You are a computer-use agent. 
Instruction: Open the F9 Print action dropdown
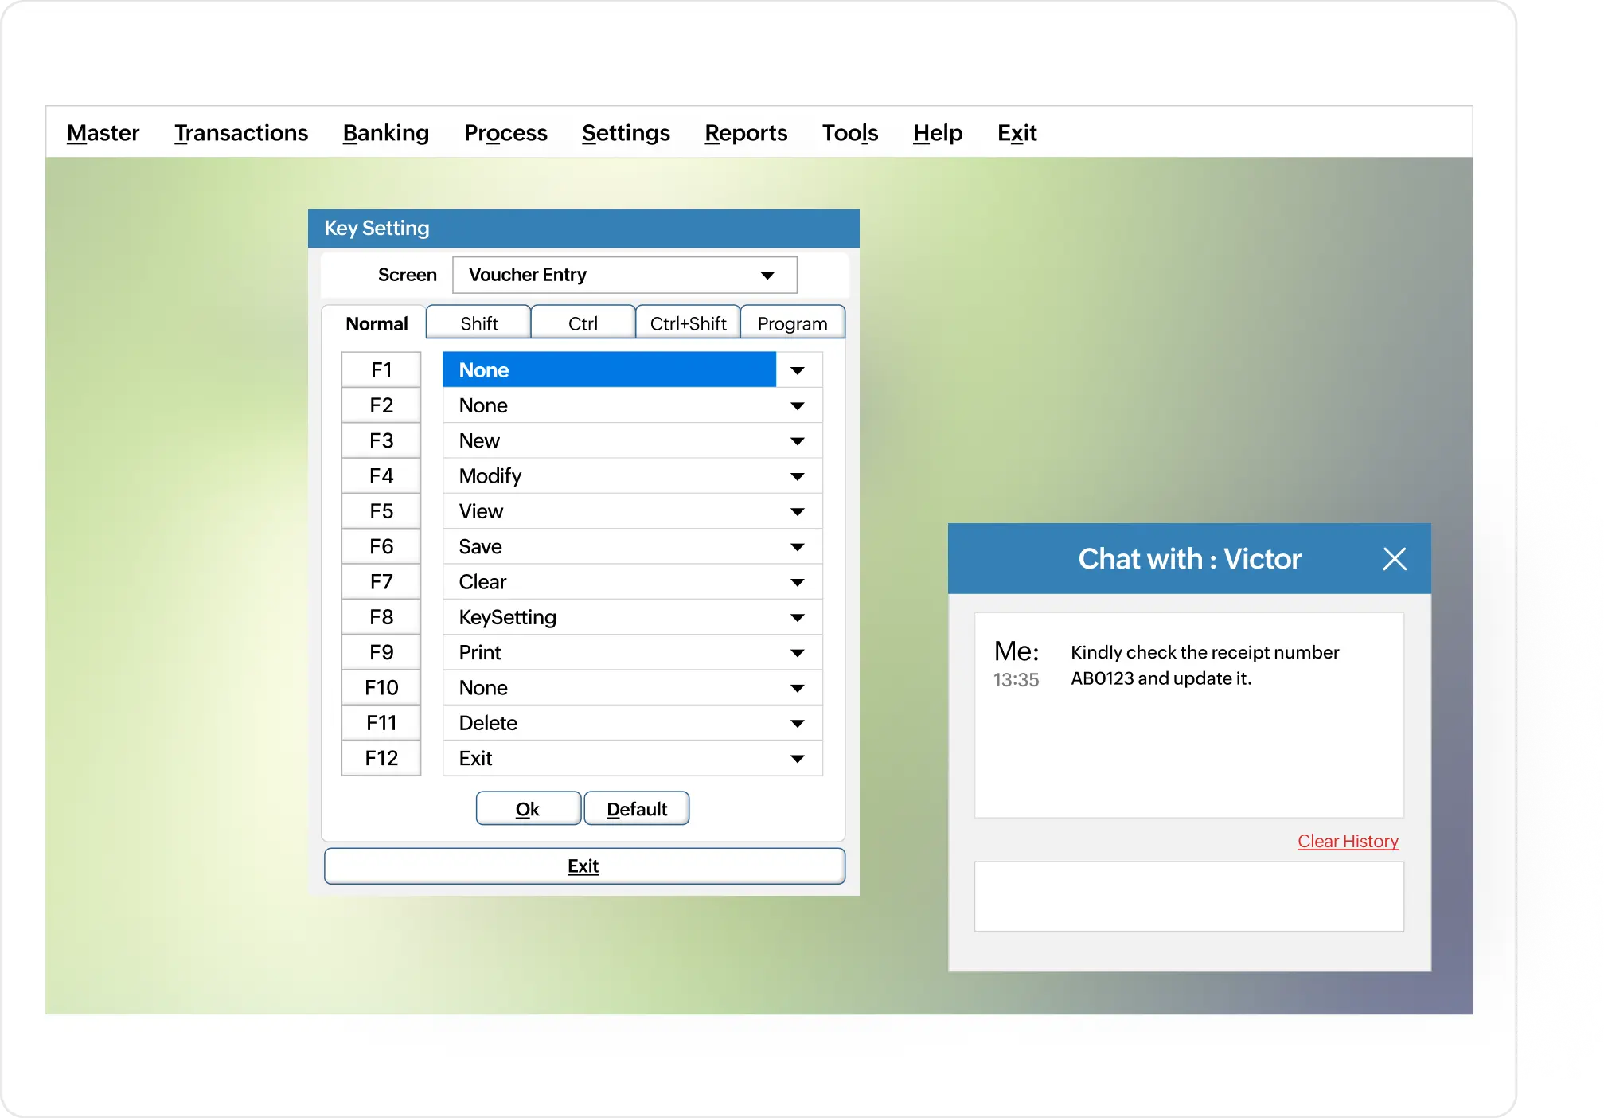click(797, 652)
